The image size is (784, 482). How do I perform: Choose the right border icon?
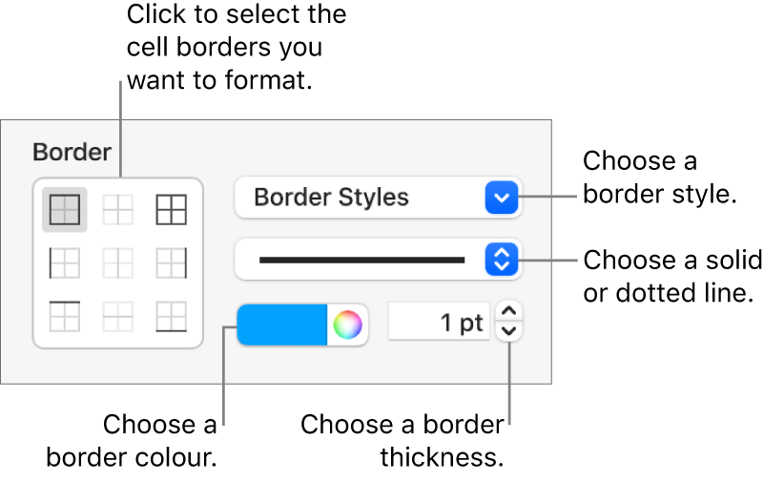pos(171,262)
